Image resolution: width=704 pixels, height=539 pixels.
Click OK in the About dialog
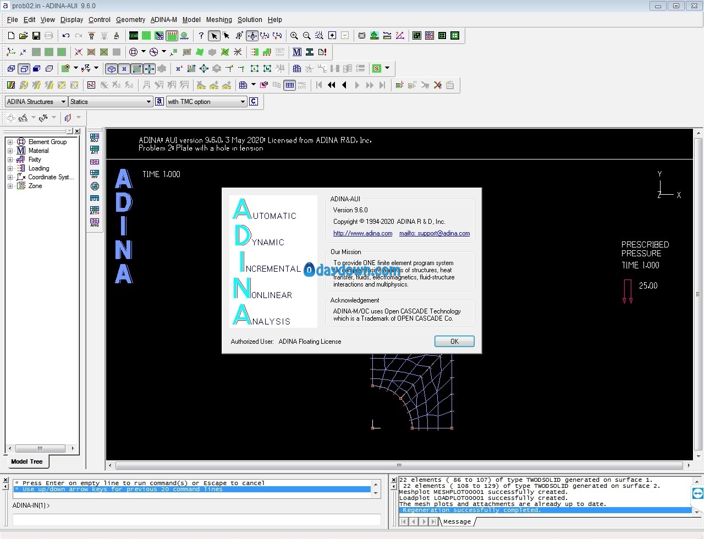point(454,342)
